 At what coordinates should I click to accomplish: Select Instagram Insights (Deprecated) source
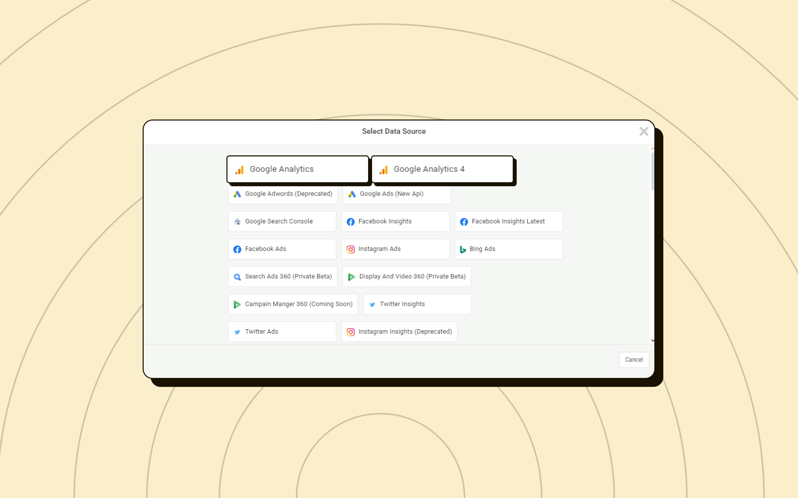click(399, 332)
